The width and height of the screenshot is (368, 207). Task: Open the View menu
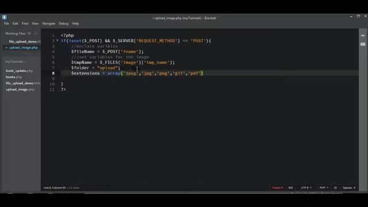[x=35, y=24]
